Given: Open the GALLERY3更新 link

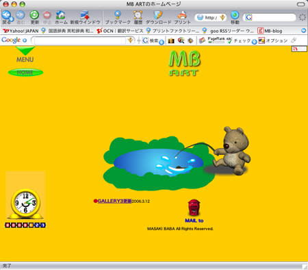Looking at the screenshot, I should pos(114,201).
